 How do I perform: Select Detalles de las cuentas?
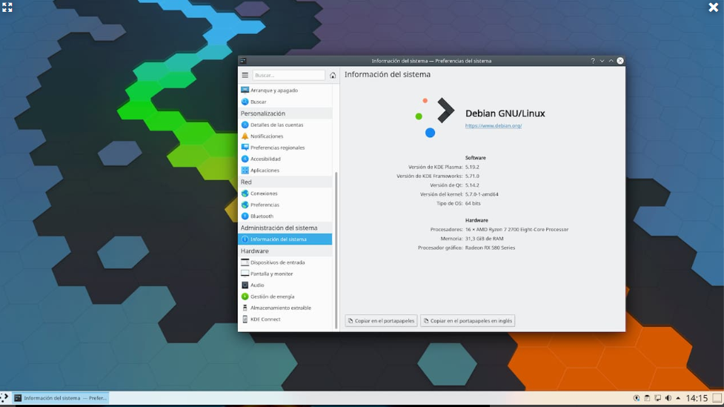(285, 125)
